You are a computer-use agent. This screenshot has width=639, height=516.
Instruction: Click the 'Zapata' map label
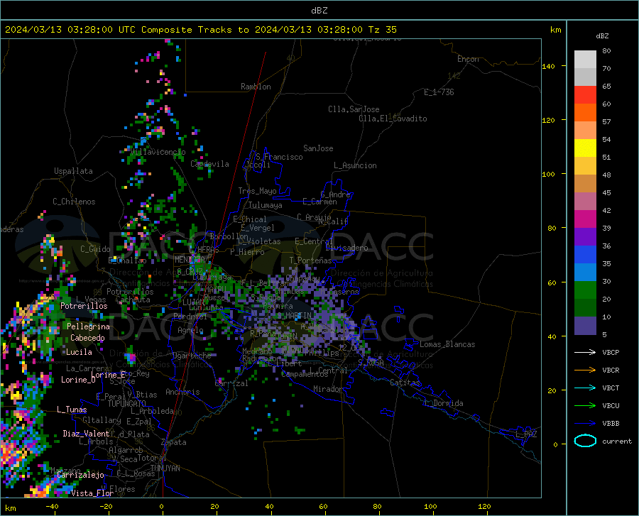(174, 442)
